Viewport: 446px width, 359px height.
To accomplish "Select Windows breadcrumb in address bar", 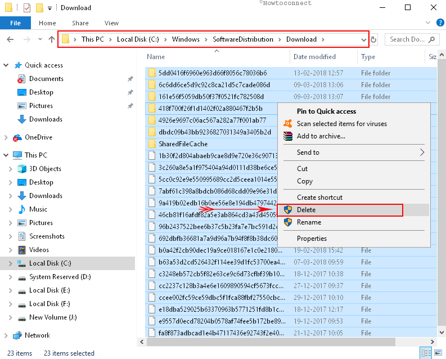I will (186, 39).
